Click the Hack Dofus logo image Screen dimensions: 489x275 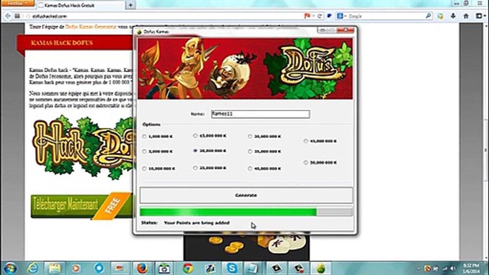83,147
